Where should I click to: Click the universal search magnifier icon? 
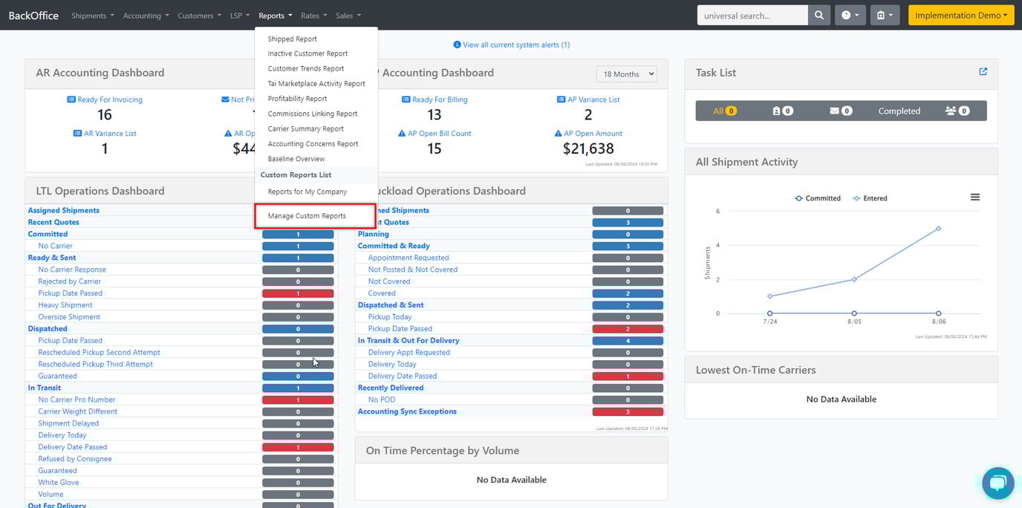[x=818, y=15]
